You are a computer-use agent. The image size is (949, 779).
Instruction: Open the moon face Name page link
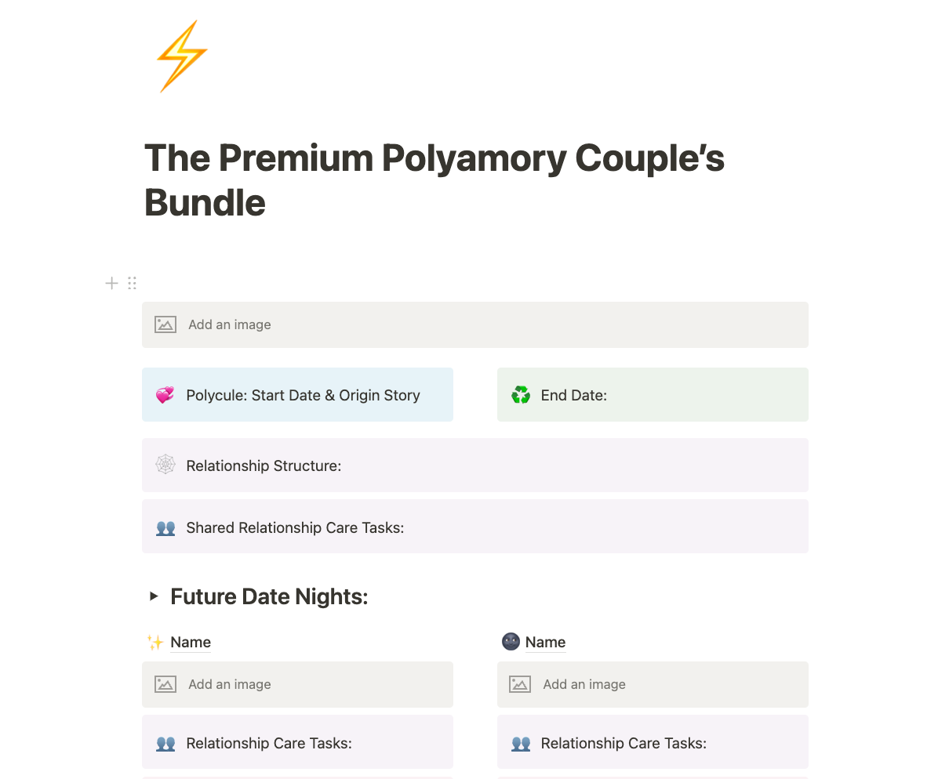point(546,643)
